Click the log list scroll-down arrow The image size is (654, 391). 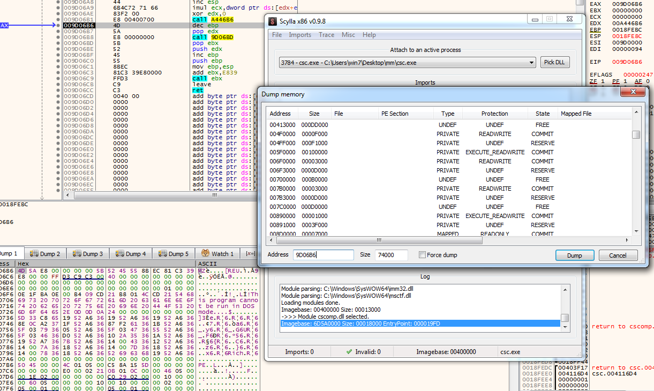tap(565, 327)
